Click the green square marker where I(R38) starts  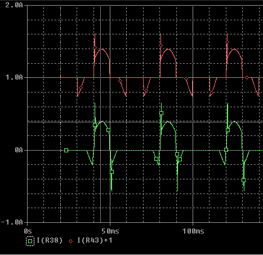point(66,151)
